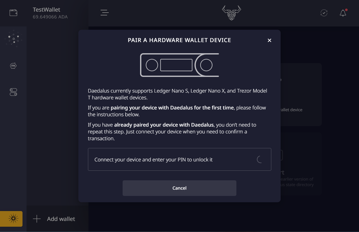Open the stake pools network icon

(x=13, y=39)
